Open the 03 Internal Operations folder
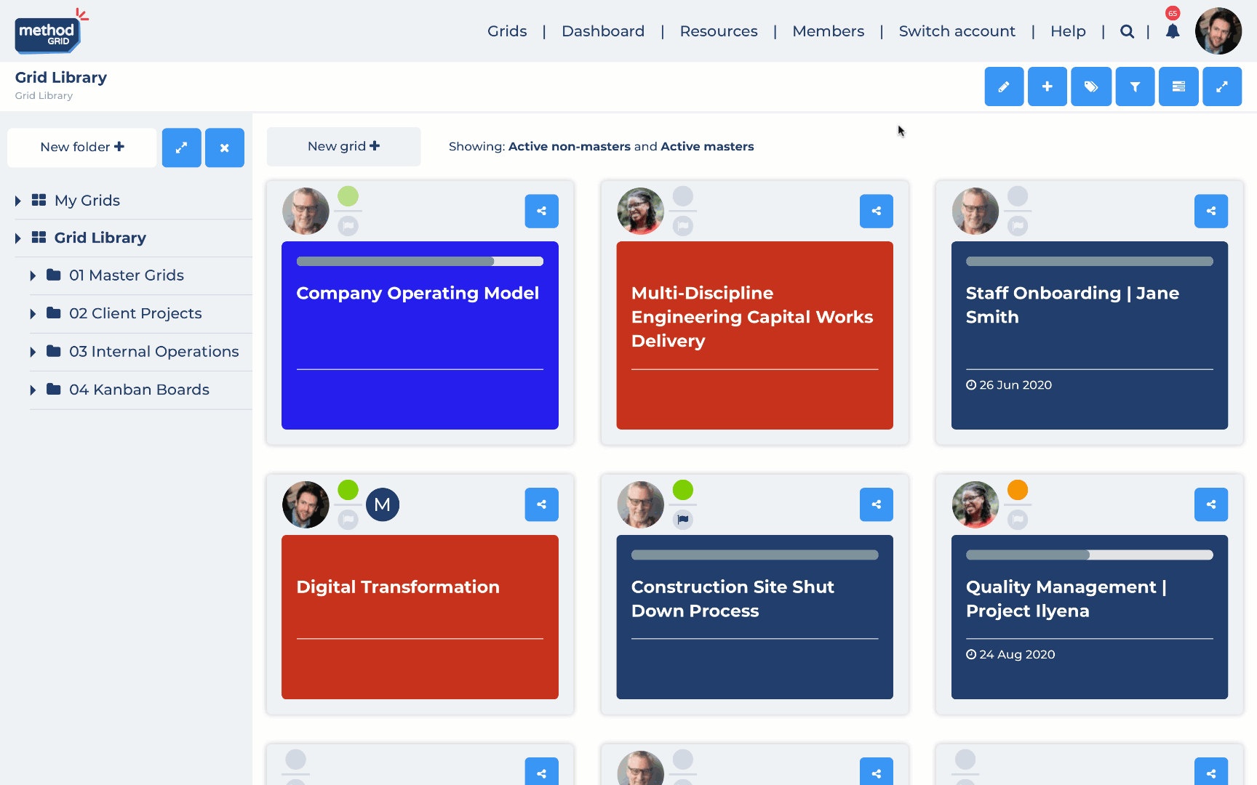Image resolution: width=1257 pixels, height=785 pixels. point(154,352)
